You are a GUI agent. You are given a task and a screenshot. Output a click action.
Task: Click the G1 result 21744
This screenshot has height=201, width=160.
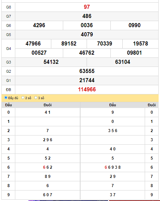pos(87,80)
